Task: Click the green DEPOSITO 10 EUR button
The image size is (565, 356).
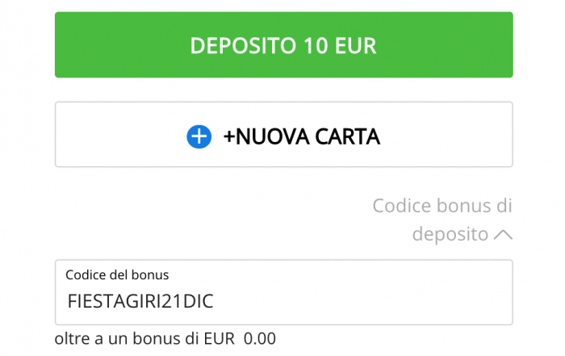Action: (283, 44)
